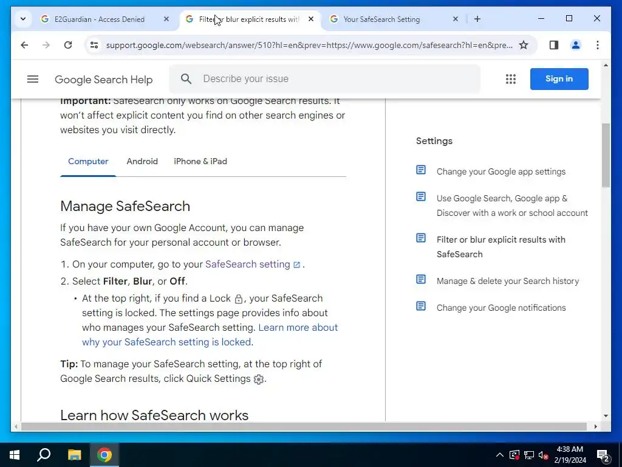
Task: Click the horizontal scrollbar right arrow
Action: pyautogui.click(x=596, y=426)
